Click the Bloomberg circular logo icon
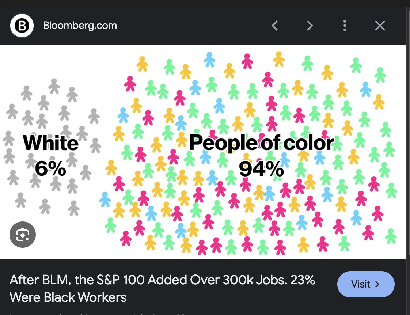Image resolution: width=410 pixels, height=315 pixels. (22, 26)
